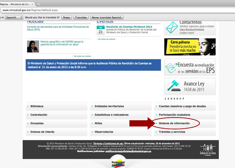The image size is (235, 168).
Task: Click Términos y Condiciones de uso link
Action: click(x=108, y=143)
